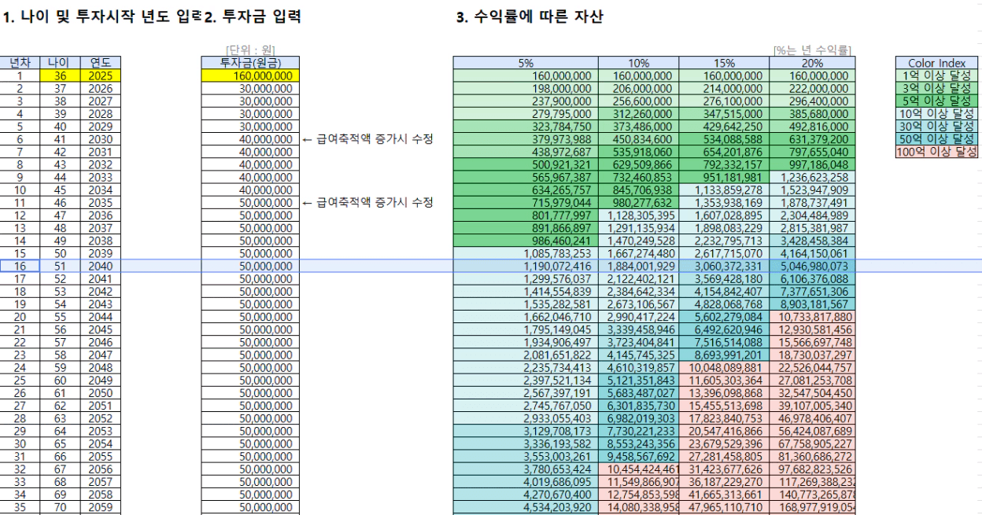Click the heading 2. 투자금 입력
The width and height of the screenshot is (982, 515).
click(x=253, y=17)
